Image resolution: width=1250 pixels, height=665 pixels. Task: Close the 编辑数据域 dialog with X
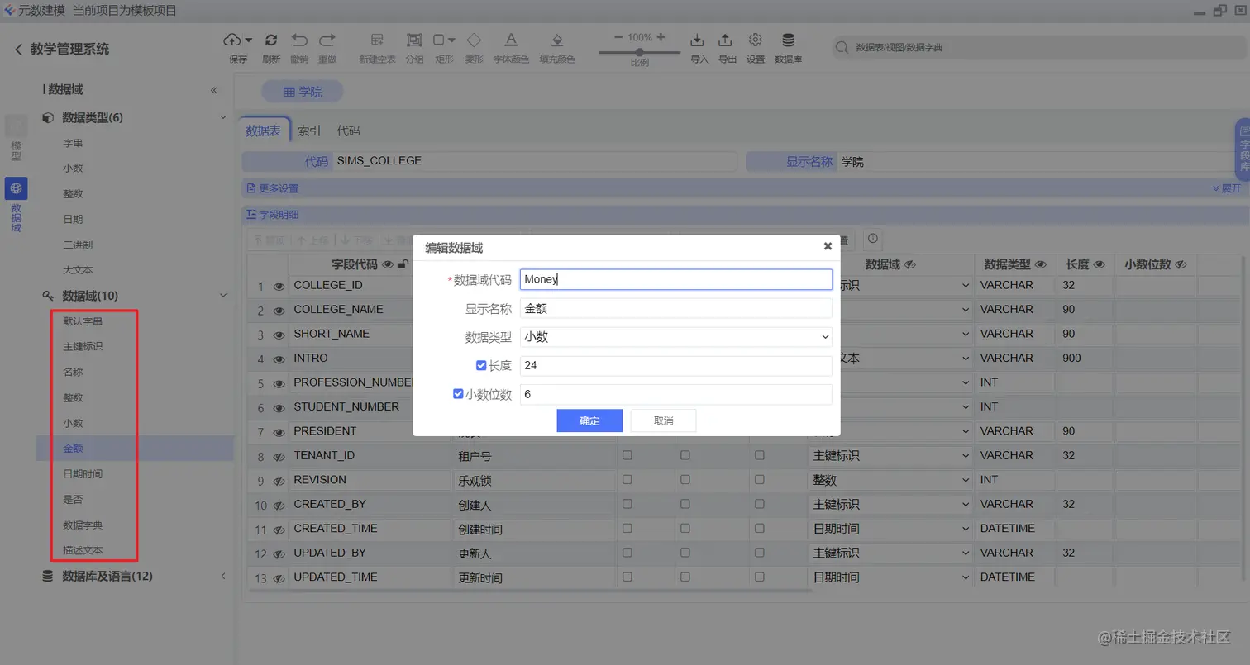click(828, 246)
